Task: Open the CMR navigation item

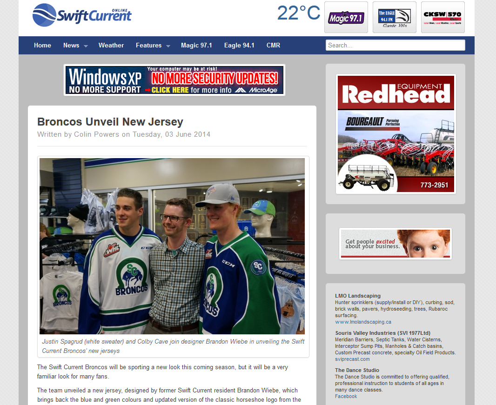Action: 273,45
